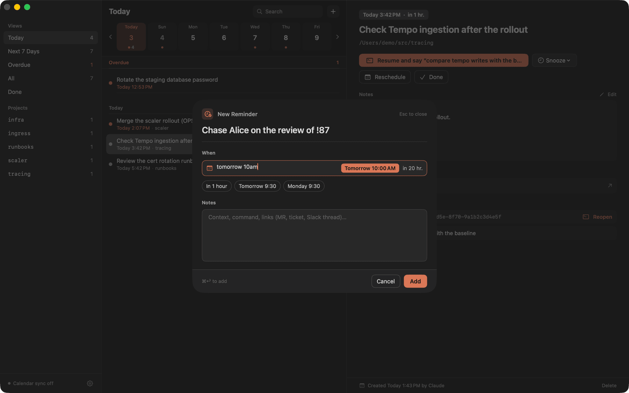This screenshot has height=393, width=629.
Task: Toggle status dot for Merge the scaler rollout
Action: (x=110, y=124)
